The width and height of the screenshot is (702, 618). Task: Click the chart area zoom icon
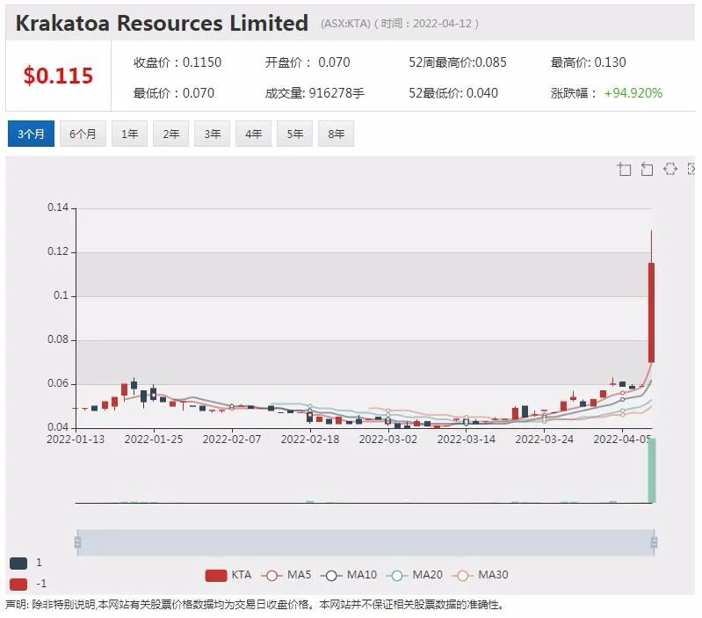[624, 169]
